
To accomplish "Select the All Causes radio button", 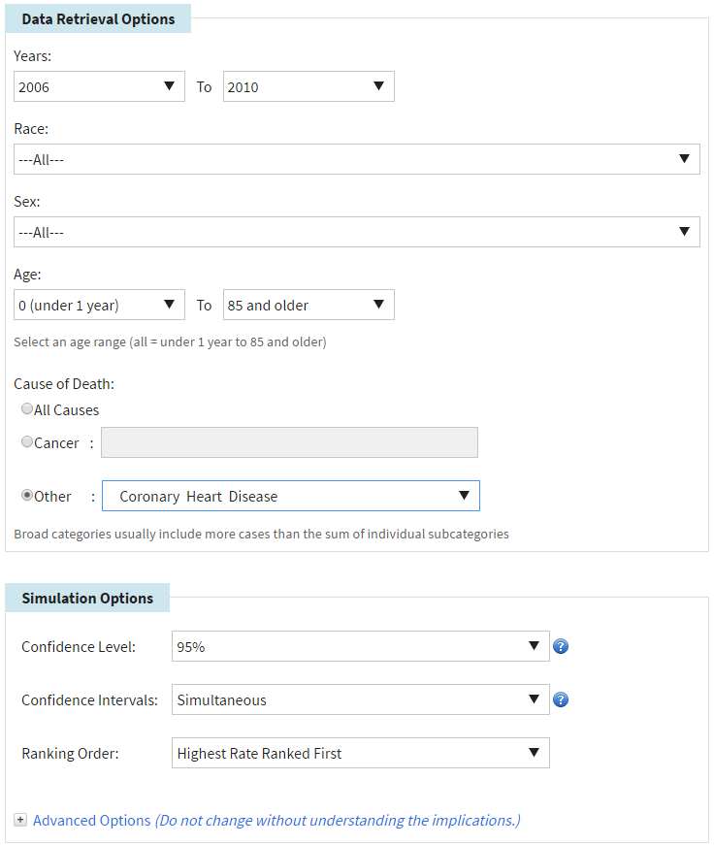I will coord(27,409).
